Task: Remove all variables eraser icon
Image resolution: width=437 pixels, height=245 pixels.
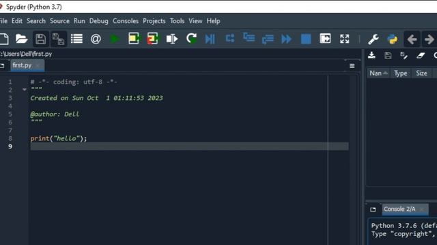Action: coord(421,56)
